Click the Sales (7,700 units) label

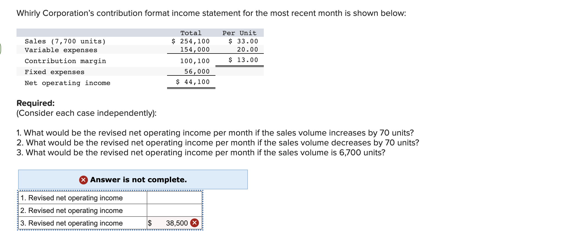click(65, 41)
